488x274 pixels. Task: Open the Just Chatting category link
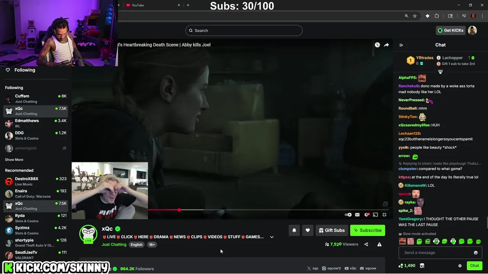coord(114,244)
